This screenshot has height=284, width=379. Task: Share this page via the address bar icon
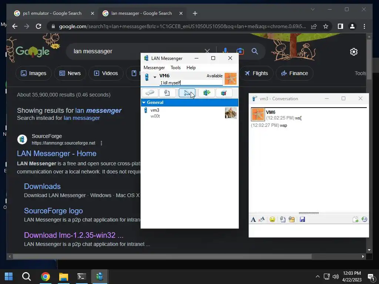[x=314, y=26]
